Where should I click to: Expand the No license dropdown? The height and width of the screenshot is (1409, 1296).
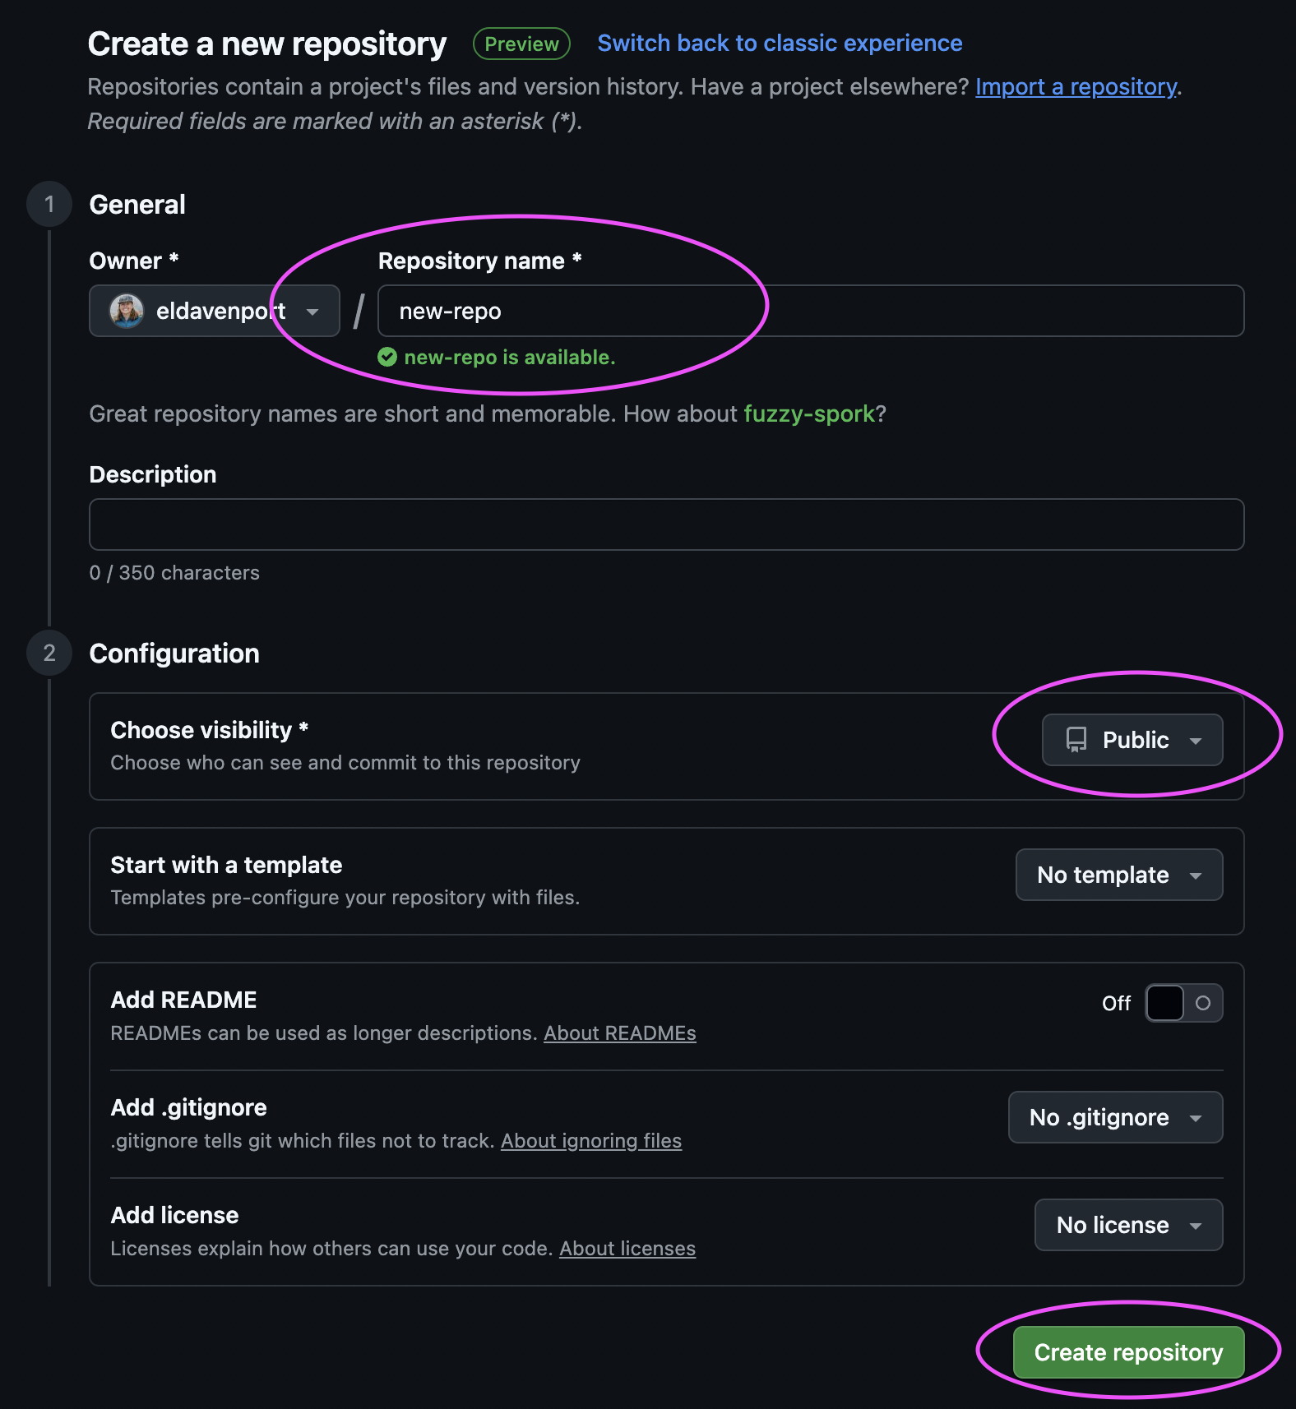click(1128, 1225)
